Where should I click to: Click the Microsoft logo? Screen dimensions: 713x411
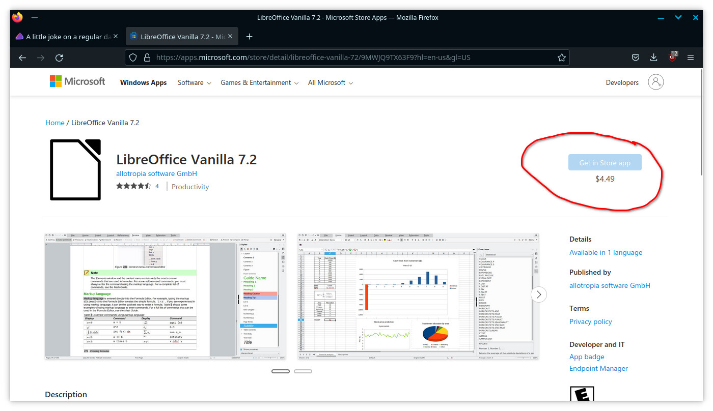[x=77, y=82]
